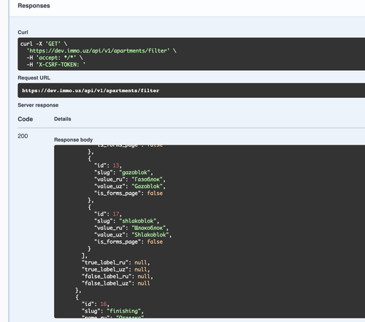Click the Server response heading
365x322 pixels.
pyautogui.click(x=38, y=105)
